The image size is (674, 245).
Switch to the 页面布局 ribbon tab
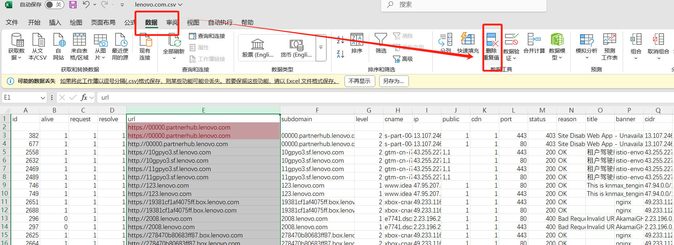103,22
